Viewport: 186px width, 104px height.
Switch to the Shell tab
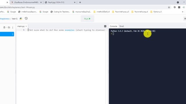tap(121, 26)
